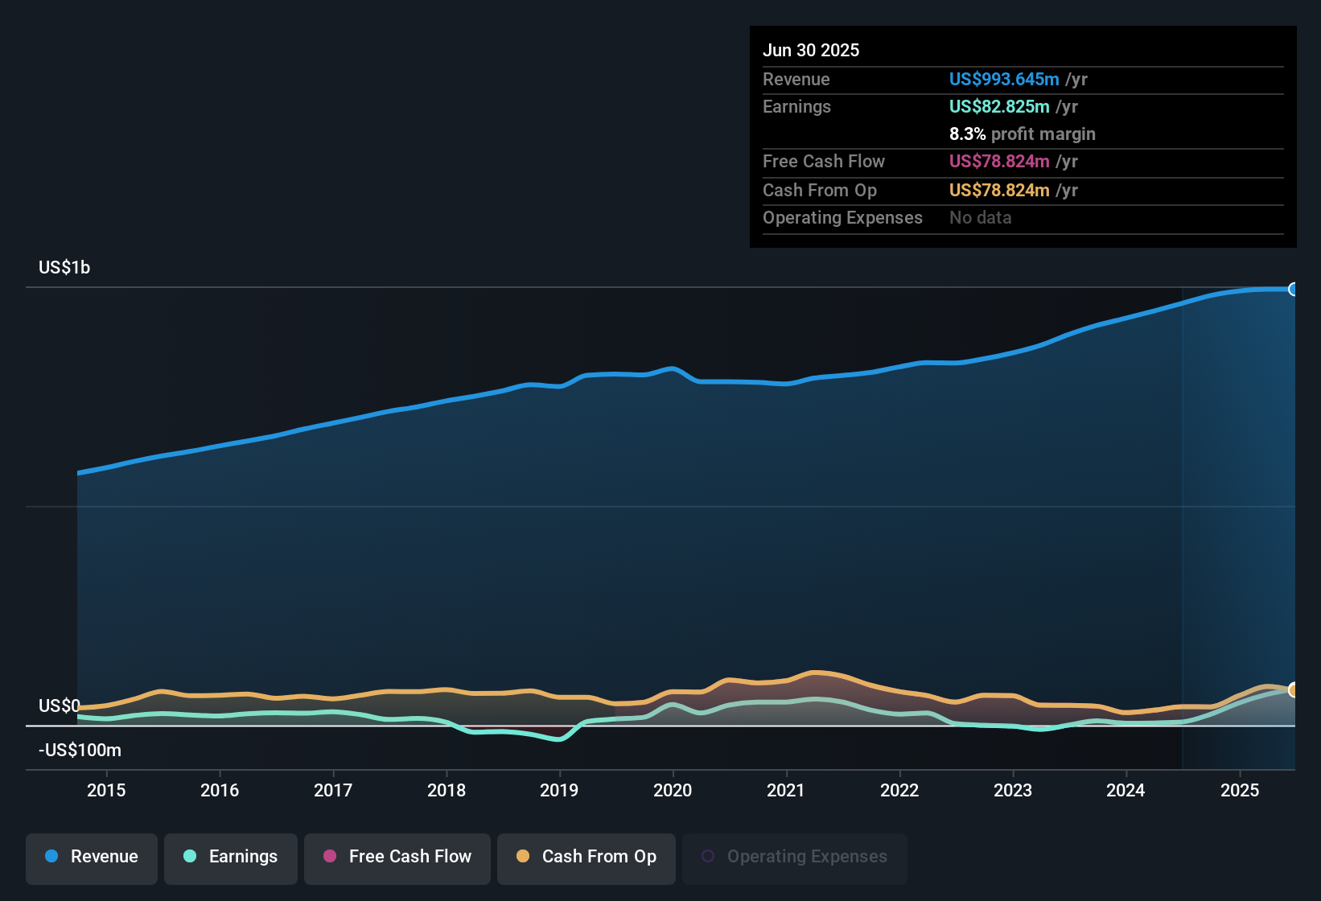
Task: Select the 2024 x-axis label
Action: pyautogui.click(x=1126, y=790)
